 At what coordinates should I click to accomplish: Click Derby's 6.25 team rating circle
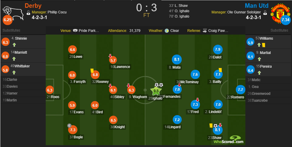pos(7,20)
